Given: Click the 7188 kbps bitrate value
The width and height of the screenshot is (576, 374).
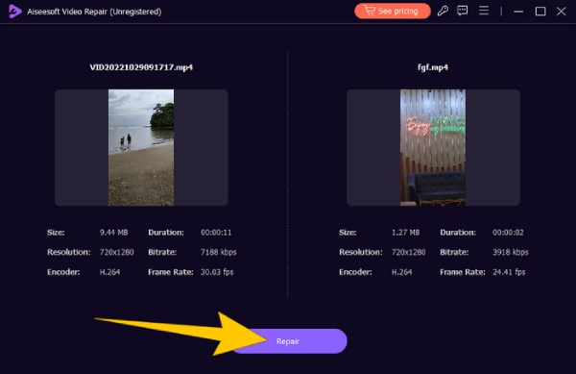Looking at the screenshot, I should pyautogui.click(x=219, y=252).
